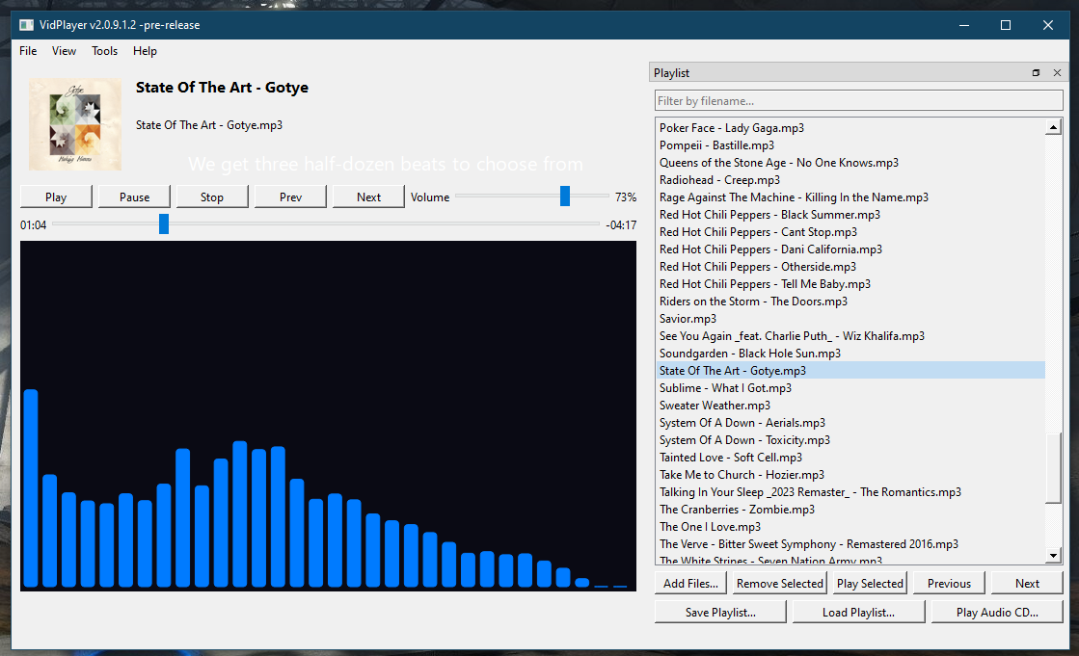Select Sublime - What I Got.mp3
This screenshot has width=1079, height=656.
pyautogui.click(x=850, y=388)
